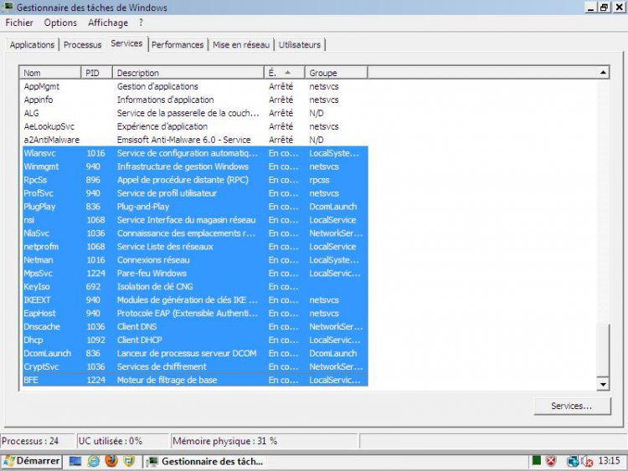This screenshot has height=471, width=628.
Task: Select the nsi service row
Action: (x=194, y=220)
